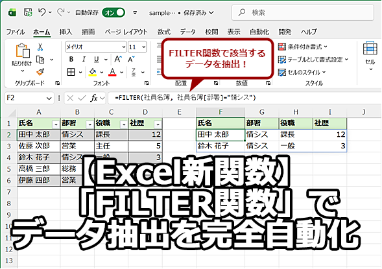Open the Customize Quick Access Toolbar dropdown
This screenshot has height=269, width=382.
click(135, 12)
